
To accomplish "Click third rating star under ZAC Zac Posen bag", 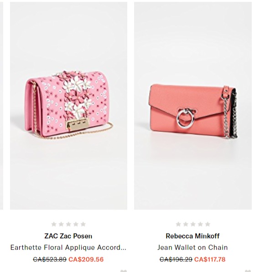I will [68, 224].
